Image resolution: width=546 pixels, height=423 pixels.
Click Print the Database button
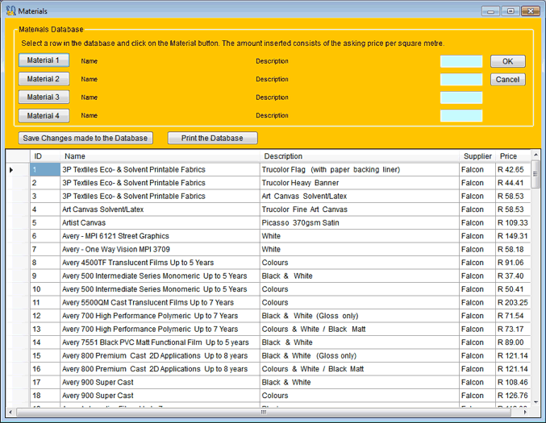[212, 138]
